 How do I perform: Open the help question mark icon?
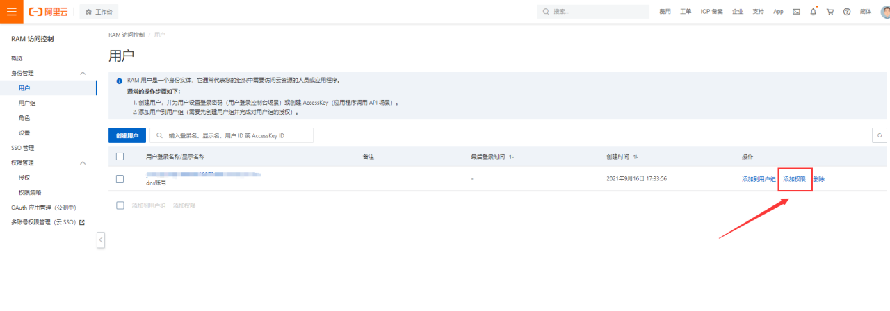click(847, 12)
